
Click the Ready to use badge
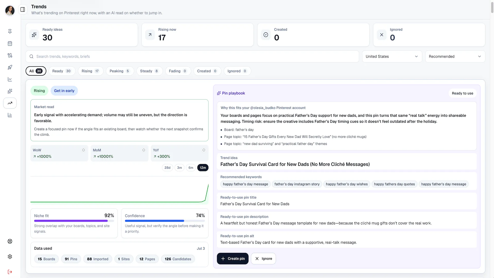pos(462,93)
